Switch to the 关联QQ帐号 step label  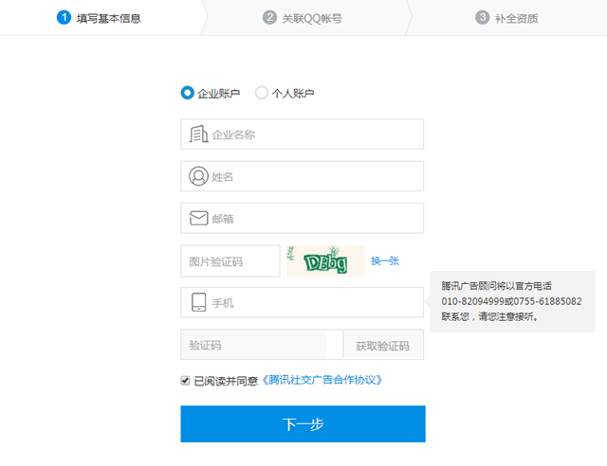click(x=311, y=18)
